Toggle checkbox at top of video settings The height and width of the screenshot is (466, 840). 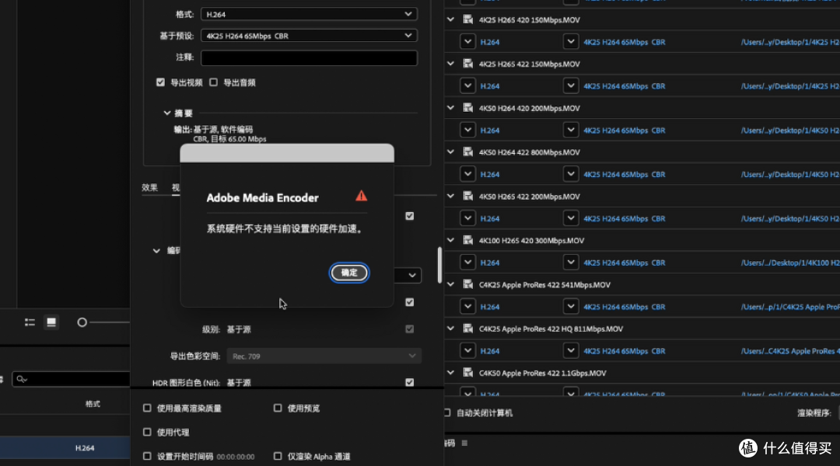click(x=410, y=216)
